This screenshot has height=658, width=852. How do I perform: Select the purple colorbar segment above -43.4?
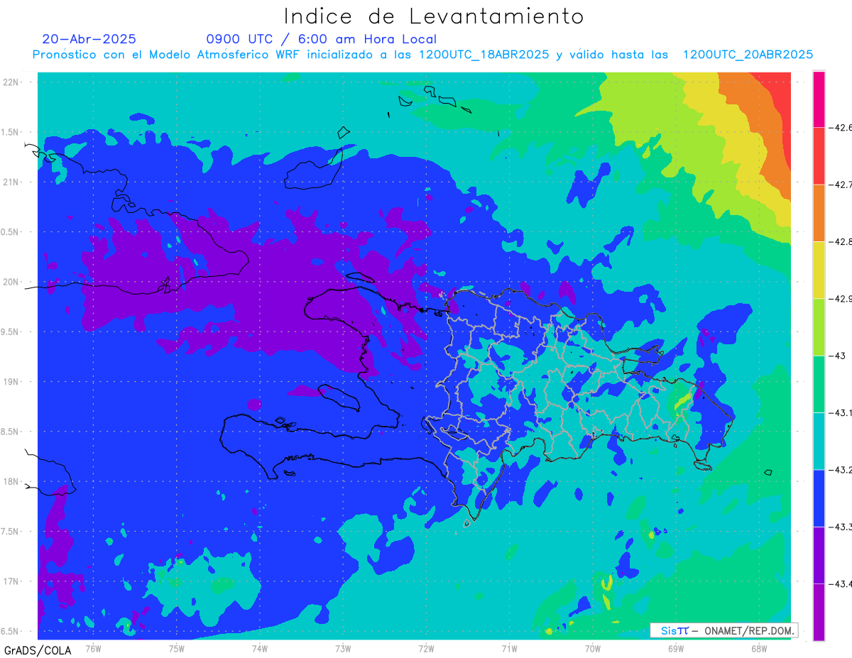click(x=819, y=554)
